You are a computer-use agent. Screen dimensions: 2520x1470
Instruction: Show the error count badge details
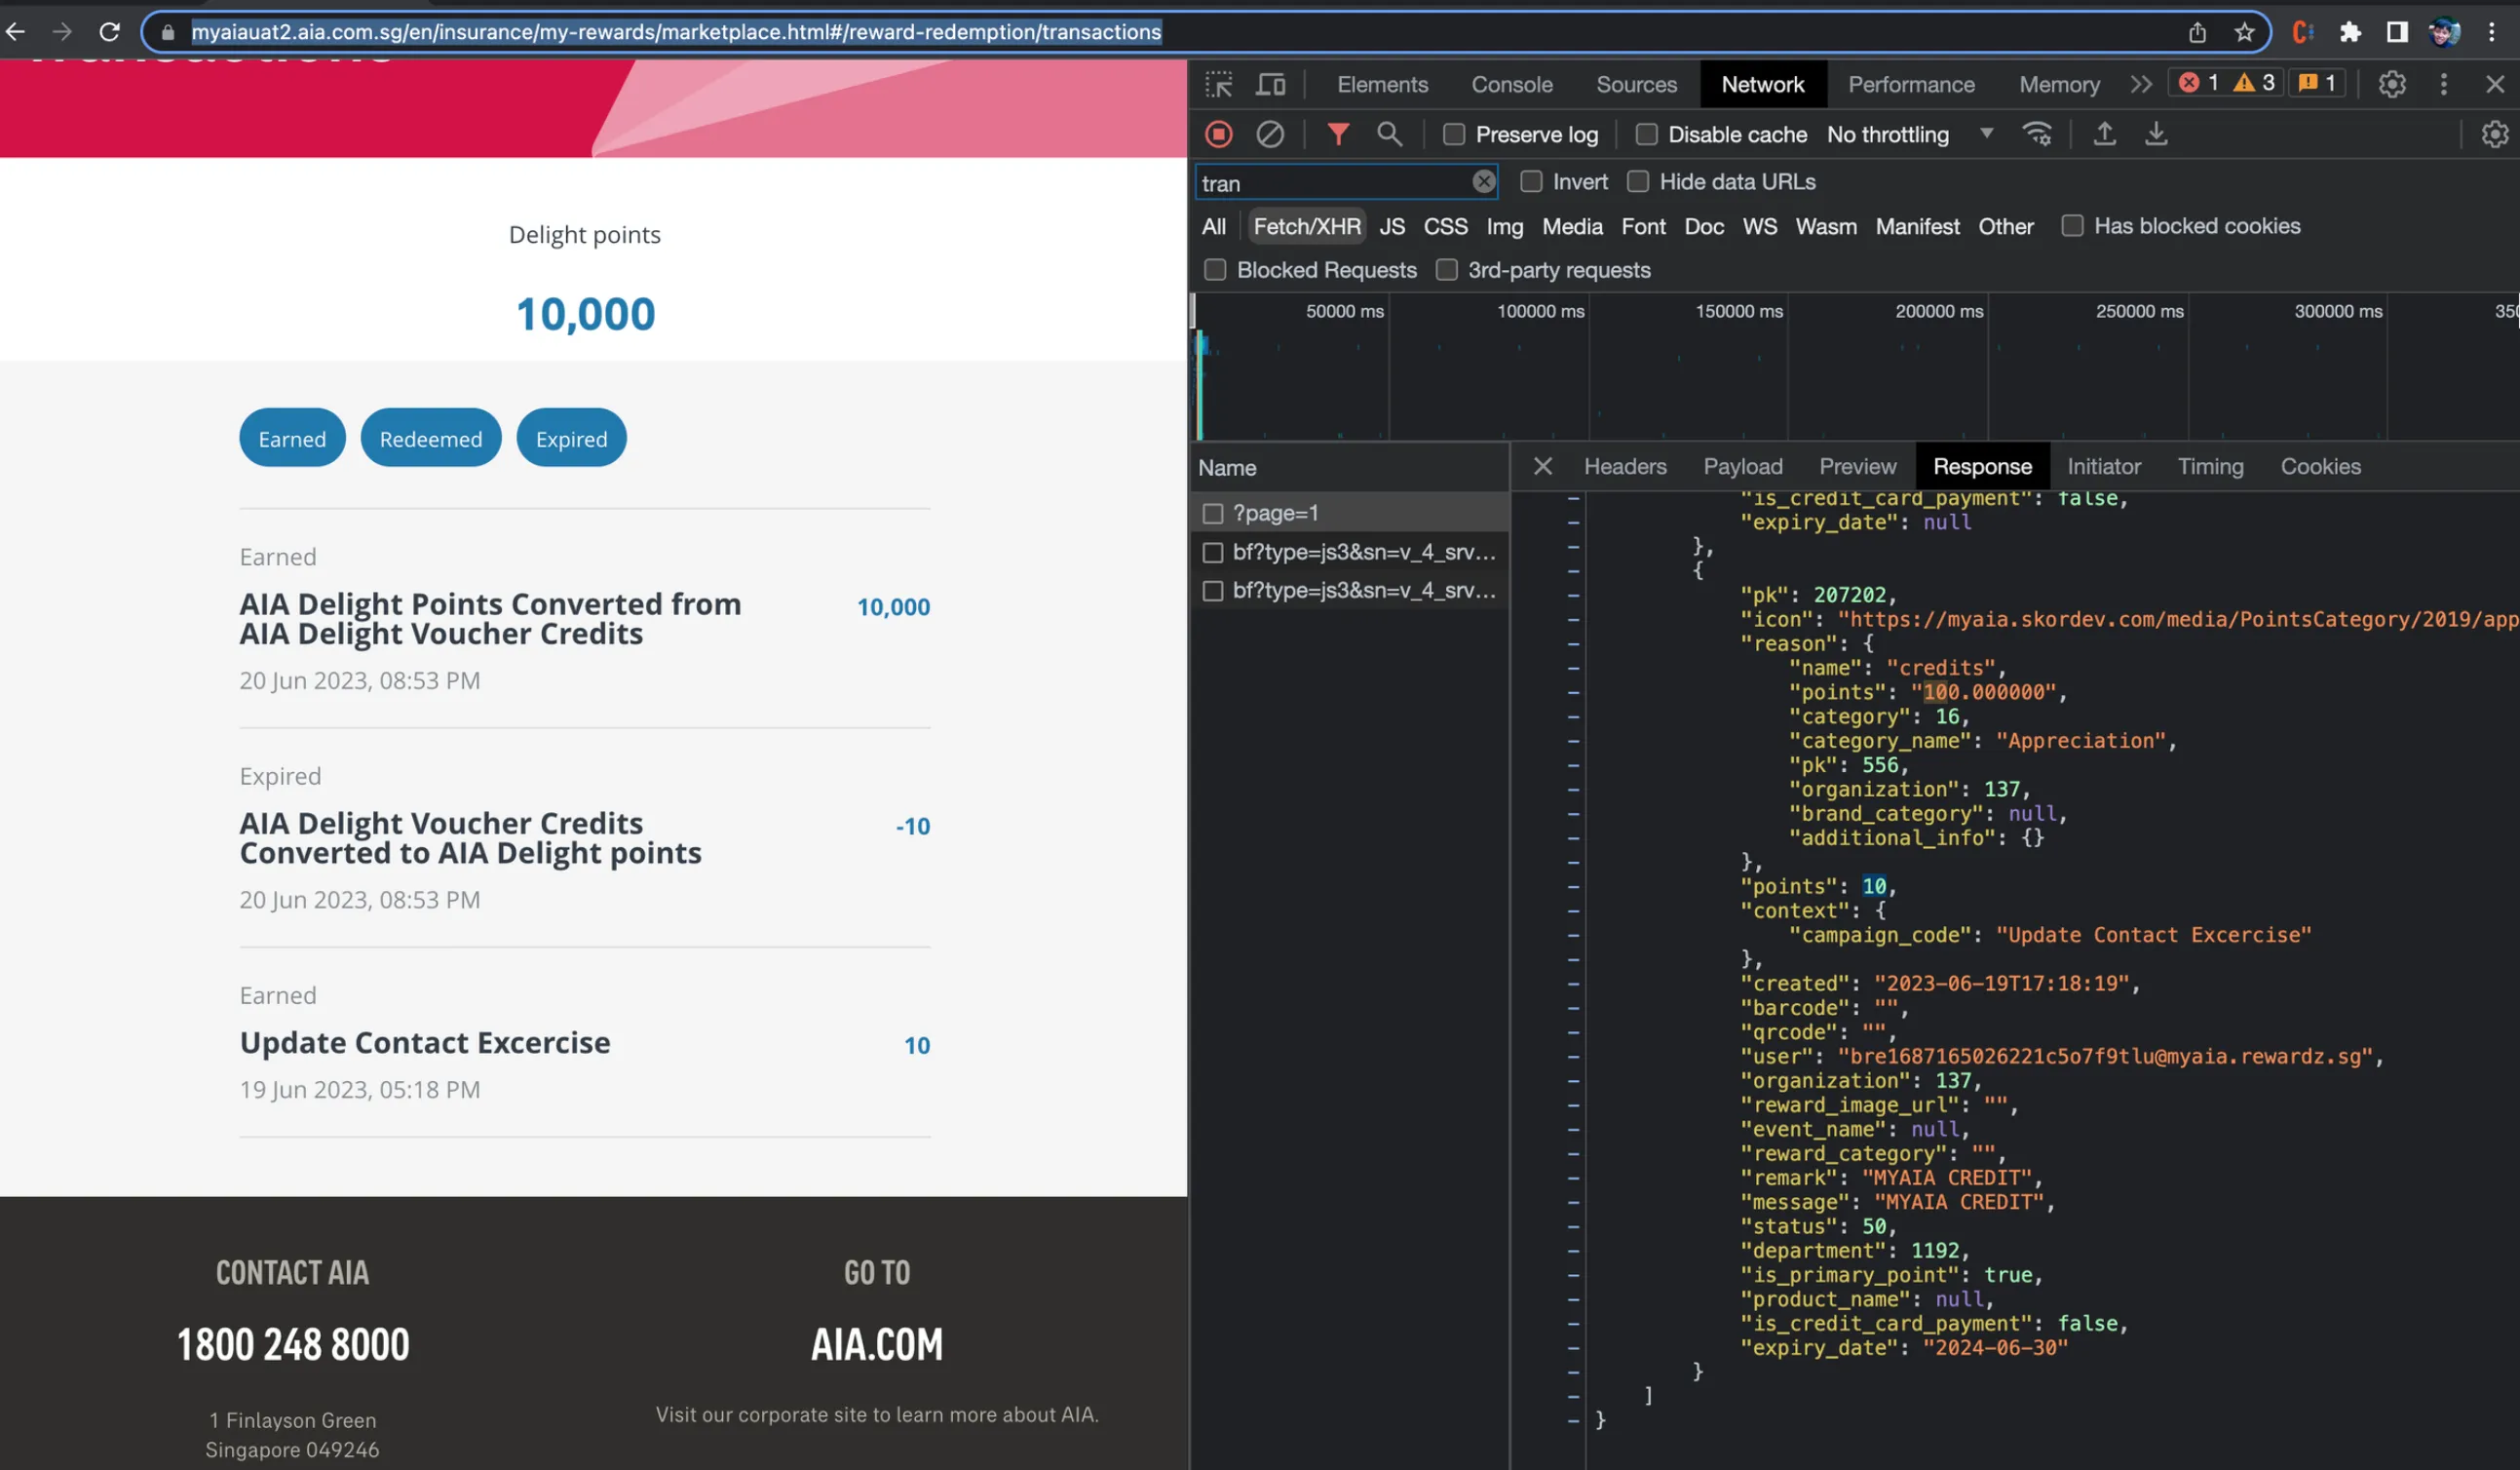pos(2199,83)
